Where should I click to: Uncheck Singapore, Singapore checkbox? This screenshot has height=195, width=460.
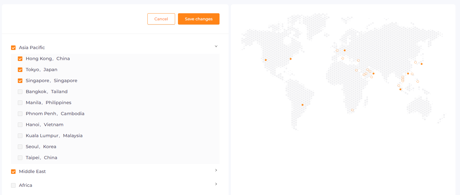[x=20, y=81]
